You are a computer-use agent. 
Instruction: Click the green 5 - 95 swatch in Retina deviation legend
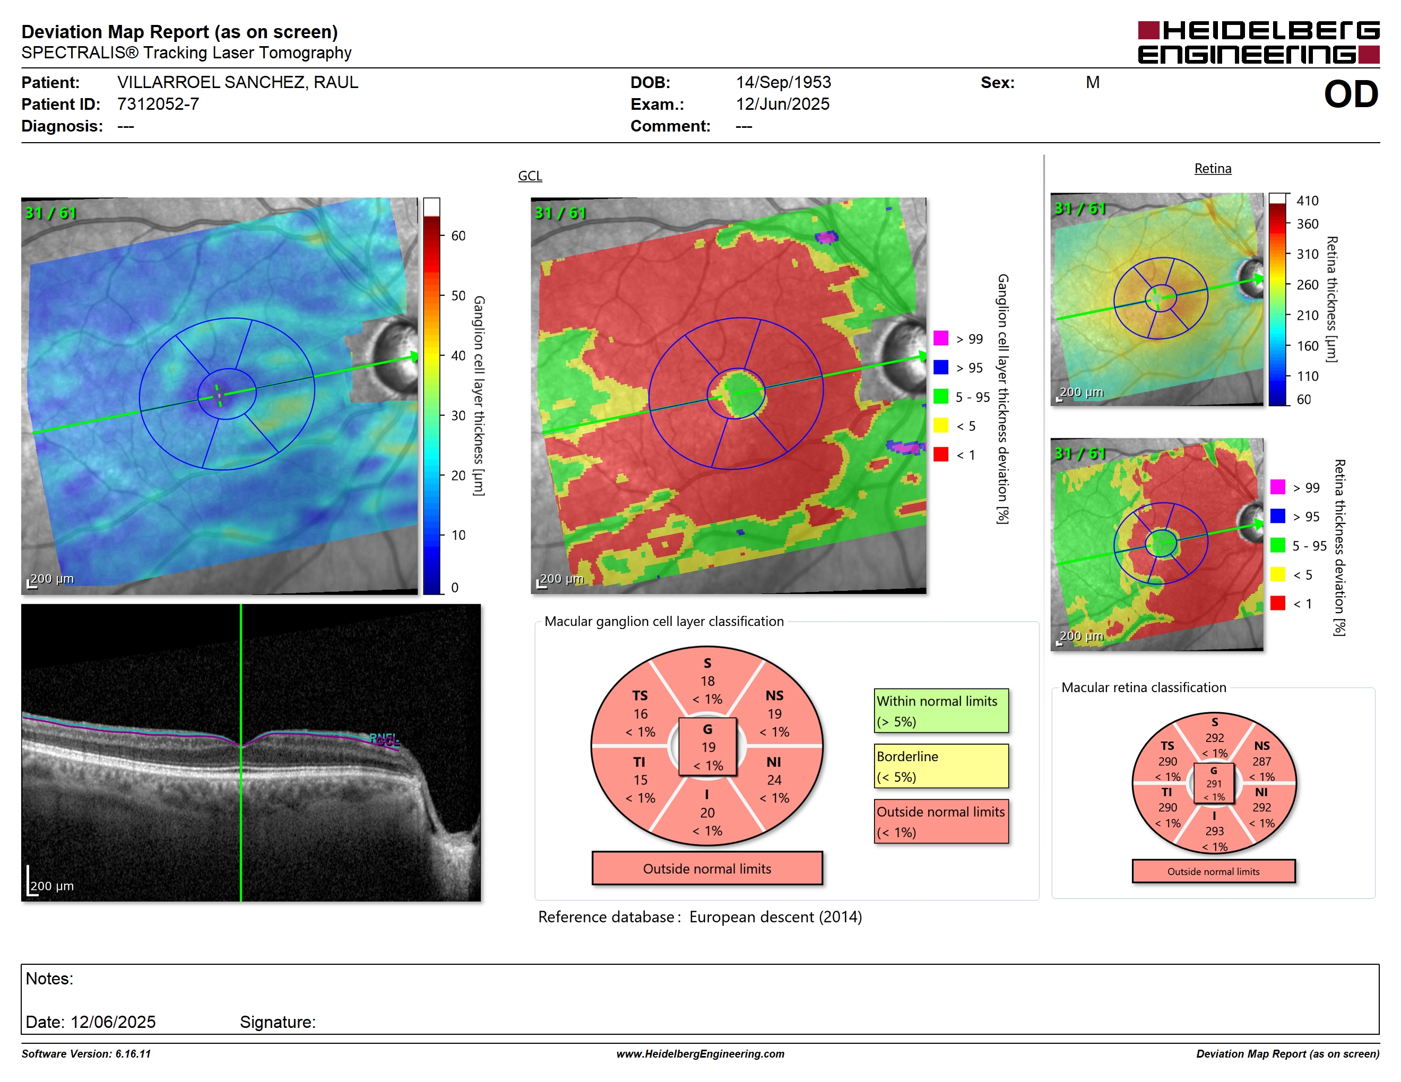tap(1277, 545)
